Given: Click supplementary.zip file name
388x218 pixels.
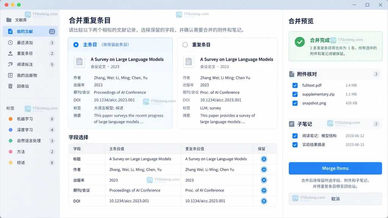Looking at the screenshot, I should pyautogui.click(x=318, y=94).
